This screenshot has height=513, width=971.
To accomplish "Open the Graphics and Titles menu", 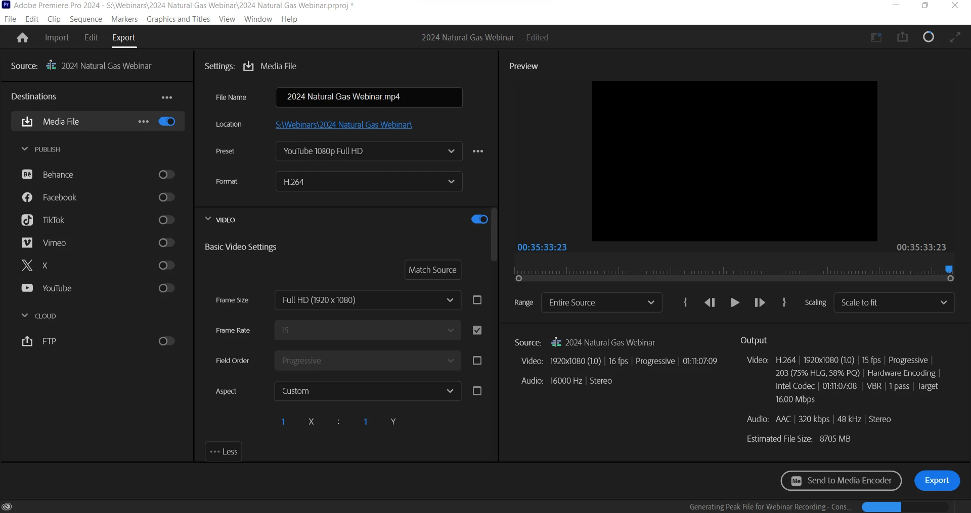I will [178, 19].
